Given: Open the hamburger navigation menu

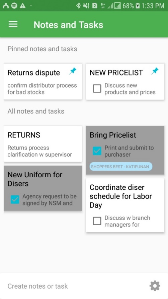Looking at the screenshot, I should point(13,24).
